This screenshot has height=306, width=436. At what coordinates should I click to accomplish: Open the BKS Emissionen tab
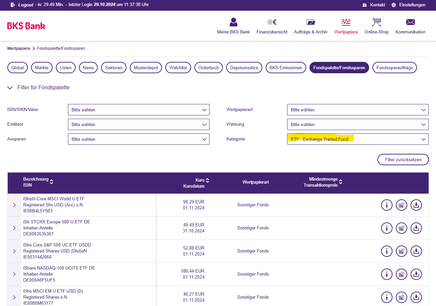(x=286, y=68)
